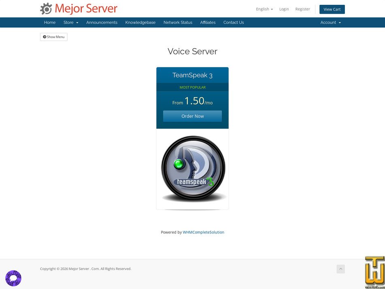Expand the Account dropdown

[330, 22]
